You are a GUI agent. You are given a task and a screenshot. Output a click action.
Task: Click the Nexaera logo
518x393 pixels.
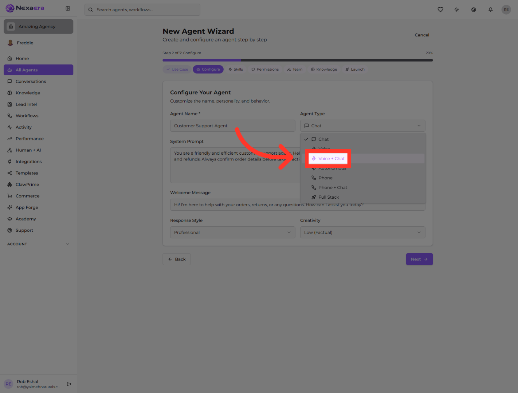tap(25, 8)
